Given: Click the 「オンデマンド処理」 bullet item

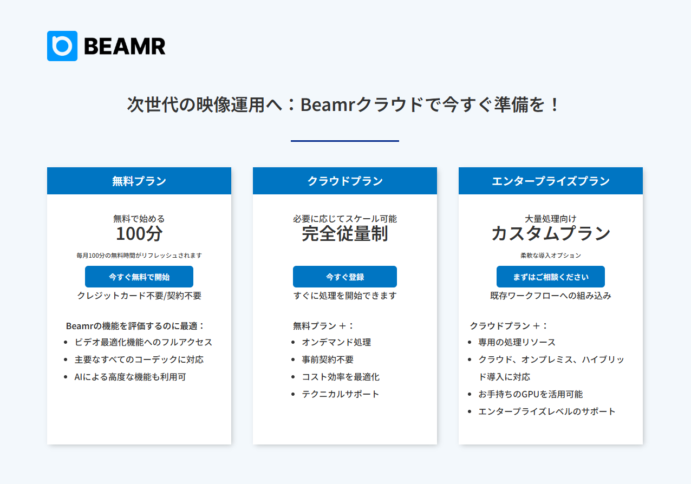Looking at the screenshot, I should click(x=336, y=342).
